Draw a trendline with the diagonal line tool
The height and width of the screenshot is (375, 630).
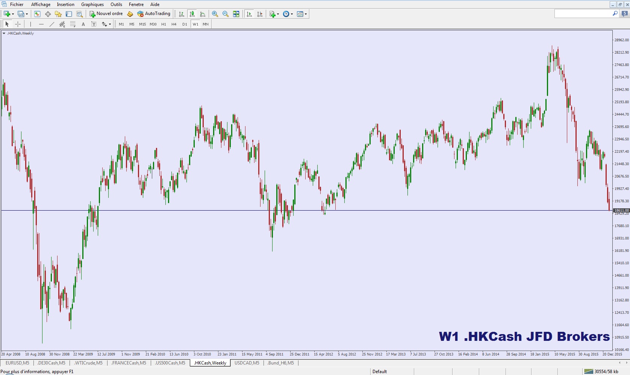pos(51,24)
